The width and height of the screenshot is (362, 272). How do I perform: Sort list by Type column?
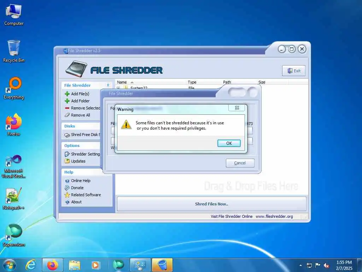pos(192,82)
